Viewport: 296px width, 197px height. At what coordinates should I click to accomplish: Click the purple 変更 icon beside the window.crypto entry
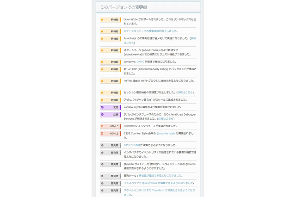pyautogui.click(x=102, y=107)
